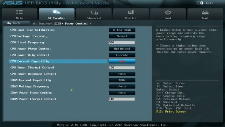Select the CPU Current Capability label
Image resolution: width=225 pixels, height=127 pixels.
click(x=30, y=61)
